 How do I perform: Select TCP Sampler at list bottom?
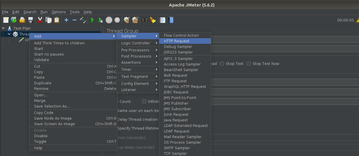185,153
